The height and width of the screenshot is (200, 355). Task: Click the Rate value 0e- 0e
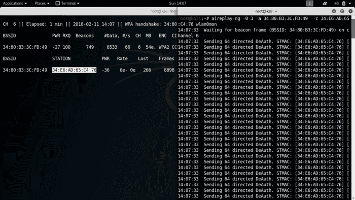[x=127, y=70]
